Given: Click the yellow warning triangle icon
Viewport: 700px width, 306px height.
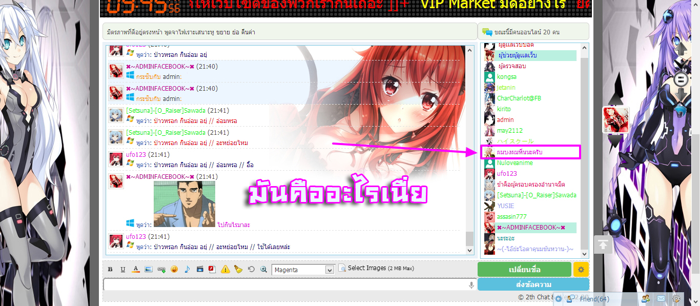Looking at the screenshot, I should pos(225,269).
